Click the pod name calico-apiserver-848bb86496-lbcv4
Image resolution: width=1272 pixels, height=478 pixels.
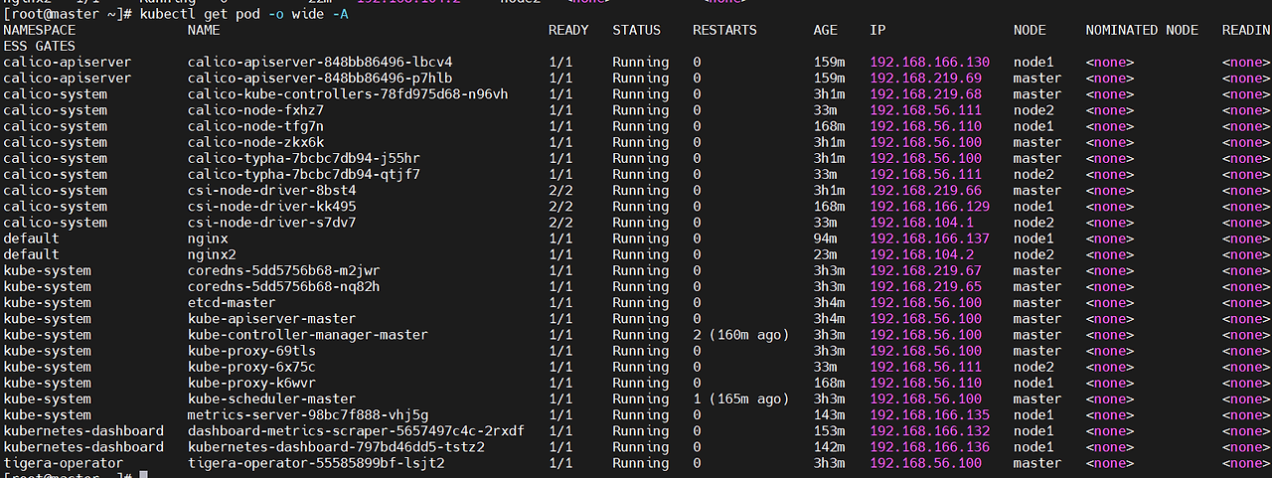click(320, 63)
